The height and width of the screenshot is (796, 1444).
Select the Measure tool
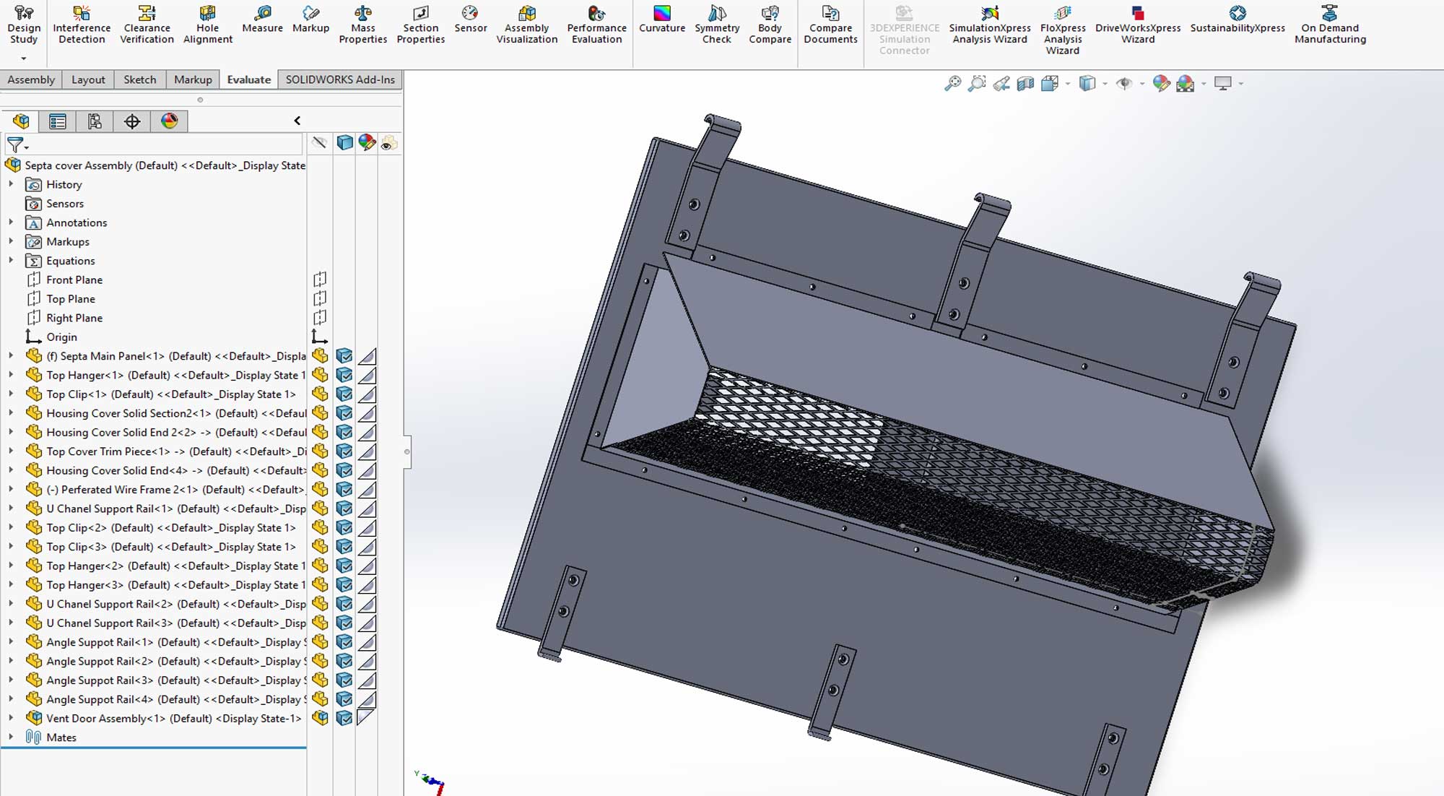[x=262, y=20]
